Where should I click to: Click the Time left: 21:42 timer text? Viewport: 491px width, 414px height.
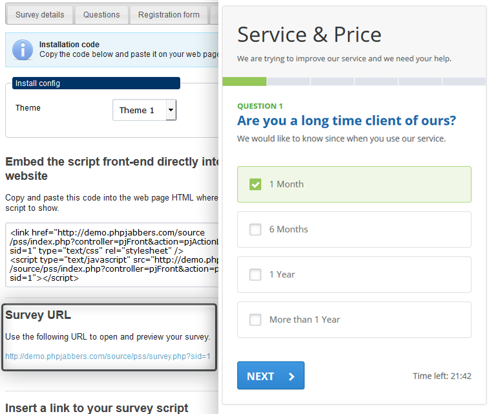(442, 376)
